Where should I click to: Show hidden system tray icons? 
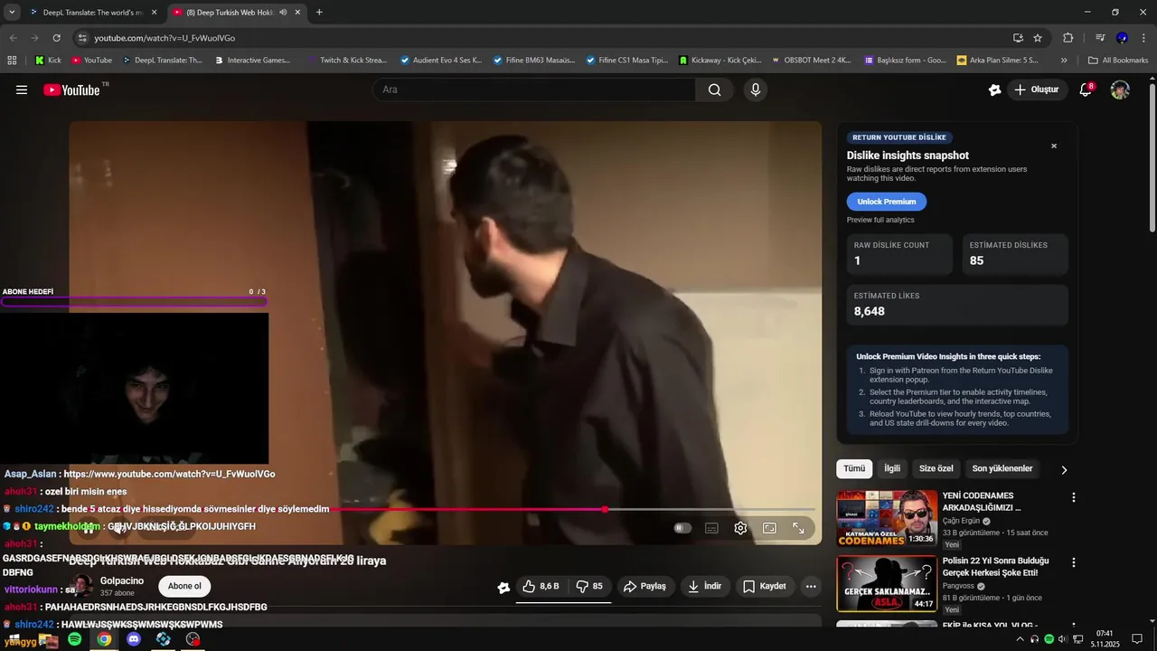tap(1021, 639)
